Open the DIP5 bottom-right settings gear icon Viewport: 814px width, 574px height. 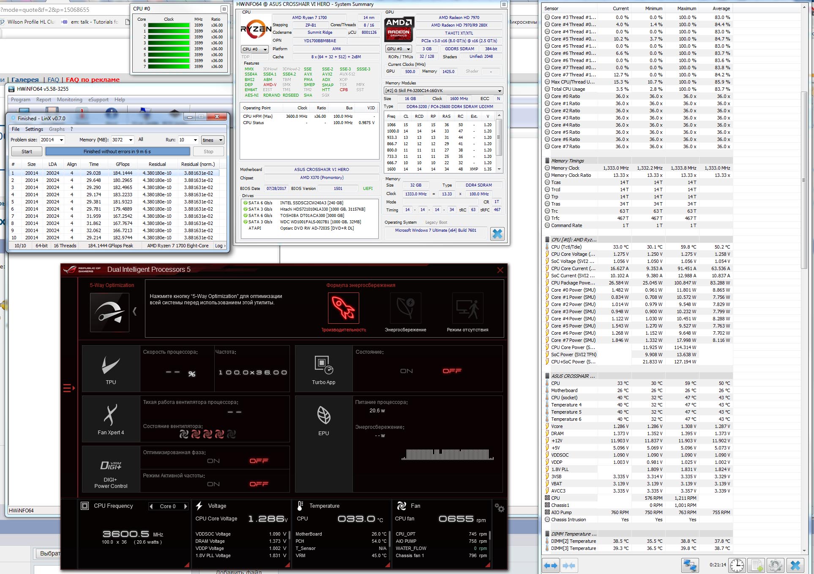(x=499, y=508)
